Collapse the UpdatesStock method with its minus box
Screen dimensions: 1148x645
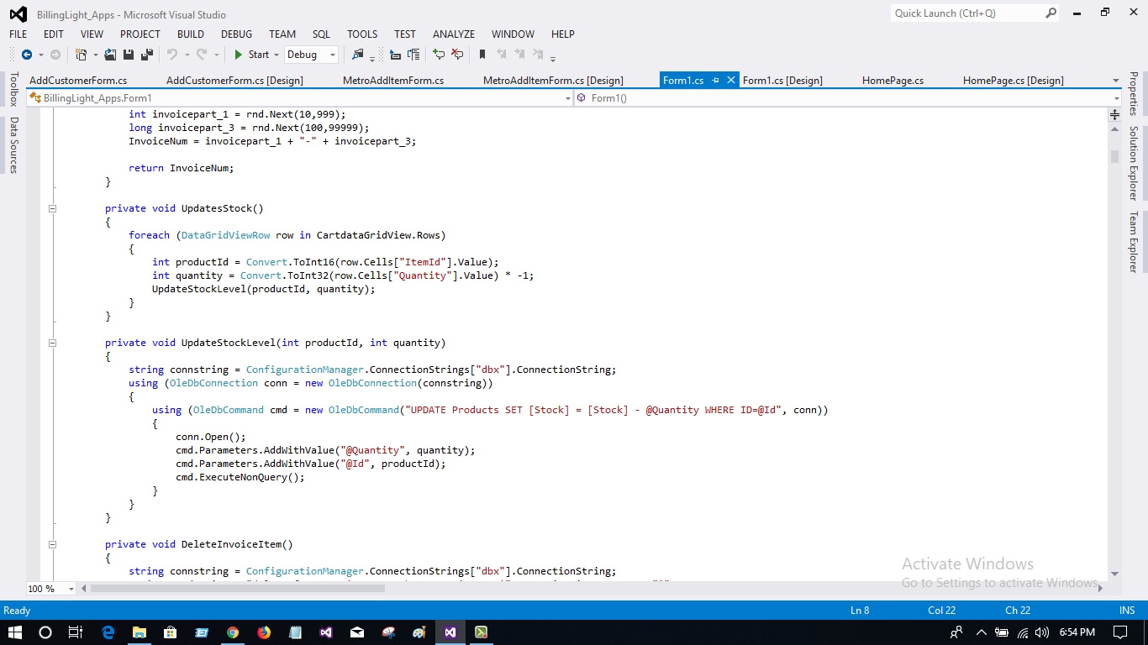tap(52, 208)
